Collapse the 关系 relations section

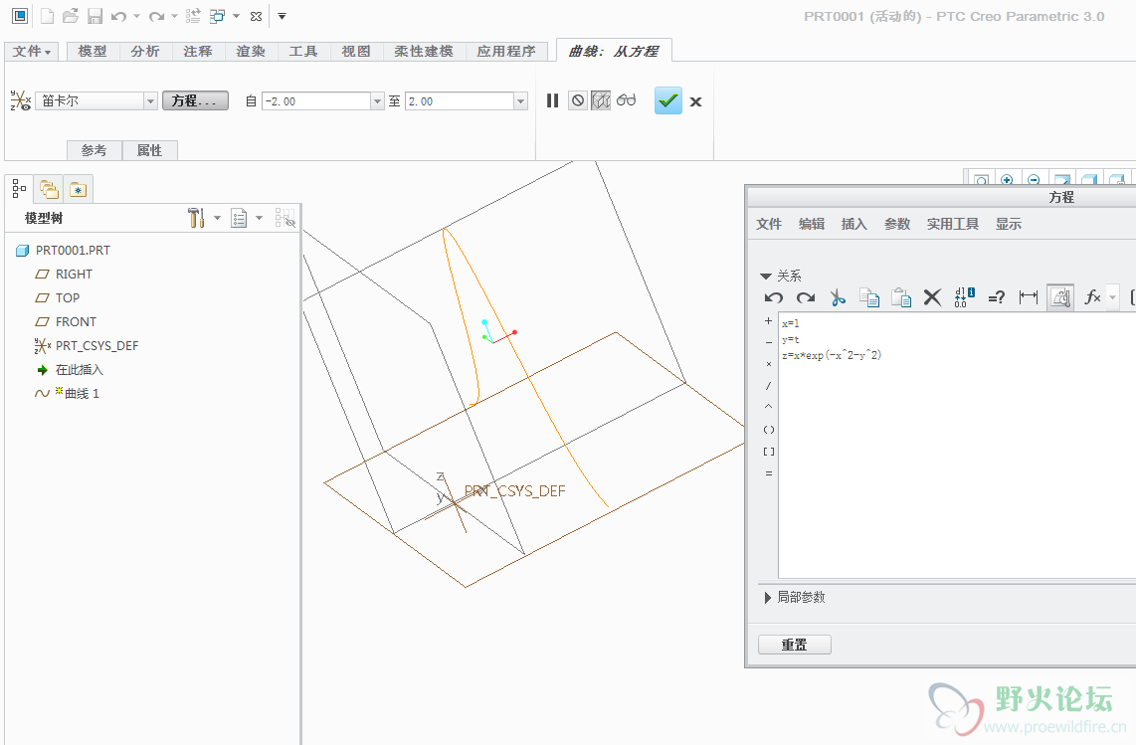[x=766, y=277]
